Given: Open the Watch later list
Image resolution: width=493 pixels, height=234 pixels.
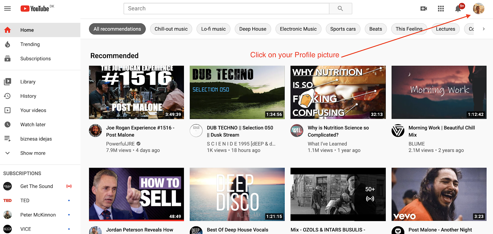Looking at the screenshot, I should click(x=40, y=125).
